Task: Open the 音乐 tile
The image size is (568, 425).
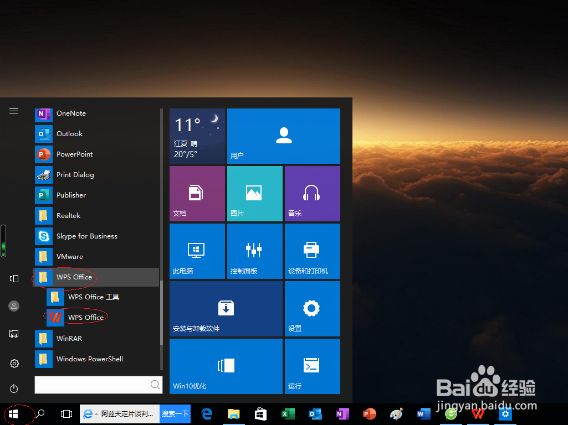Action: tap(312, 194)
